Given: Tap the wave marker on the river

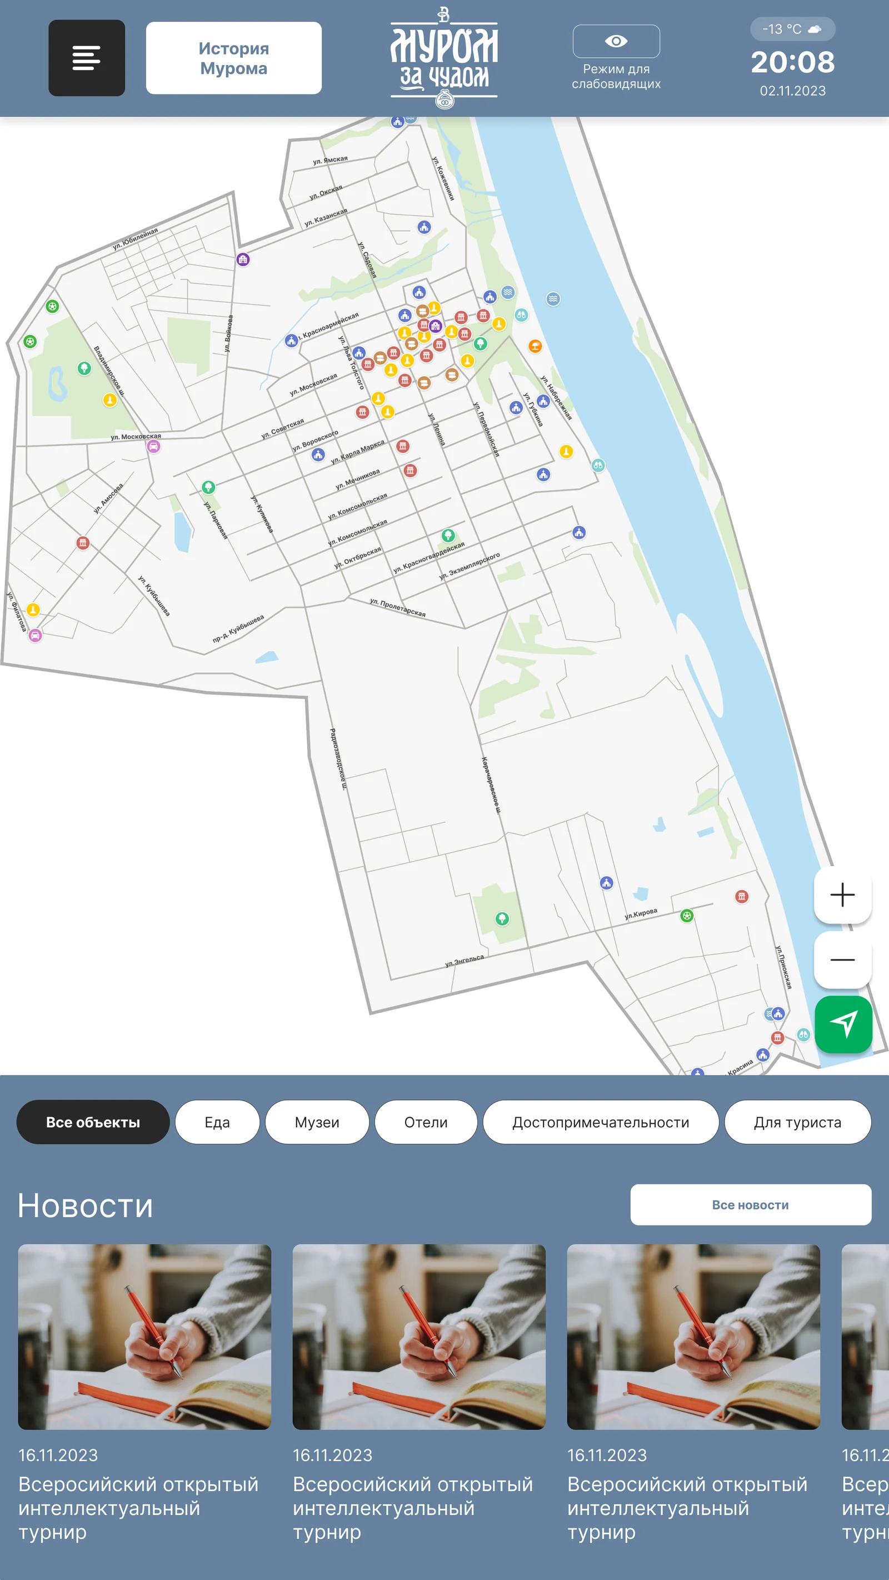Looking at the screenshot, I should tap(553, 299).
